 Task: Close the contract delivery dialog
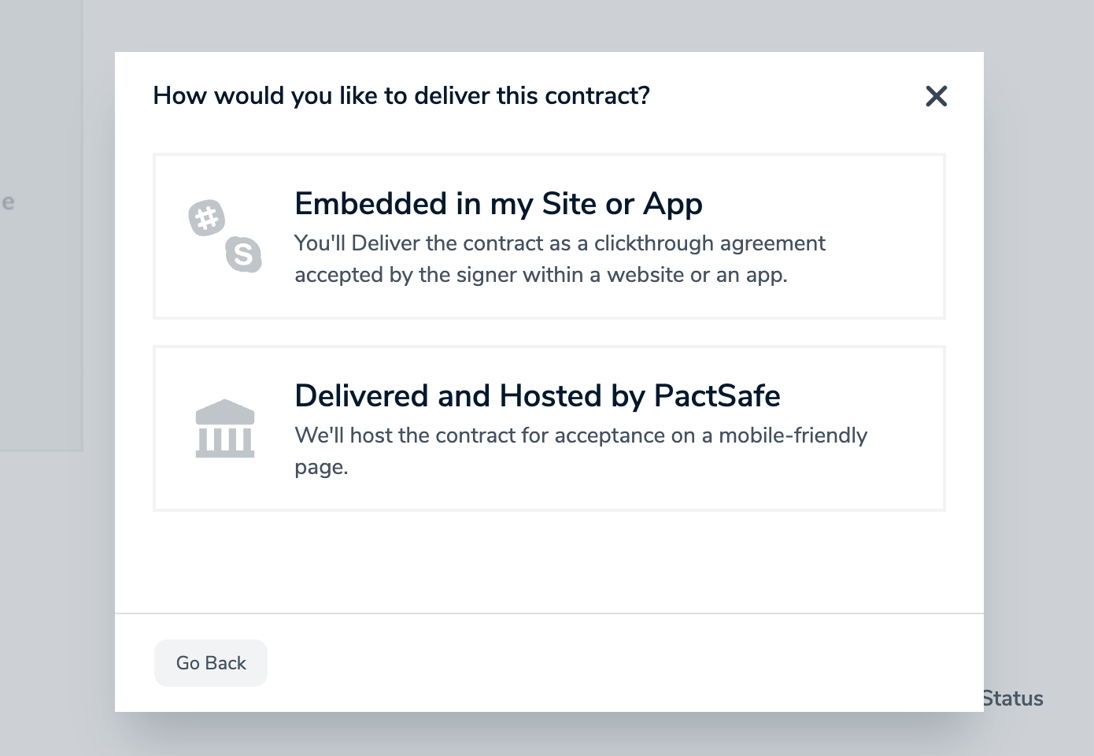936,96
